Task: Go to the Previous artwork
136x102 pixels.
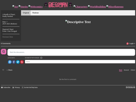Action: pos(5,37)
